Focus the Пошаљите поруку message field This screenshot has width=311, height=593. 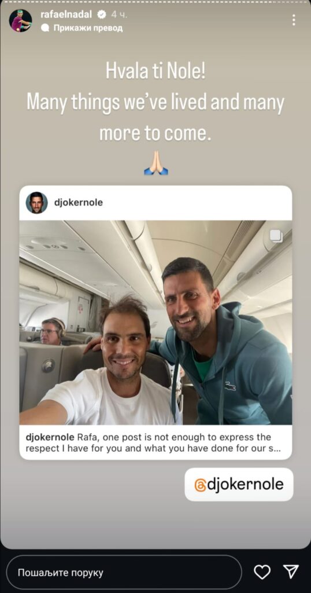click(x=124, y=572)
